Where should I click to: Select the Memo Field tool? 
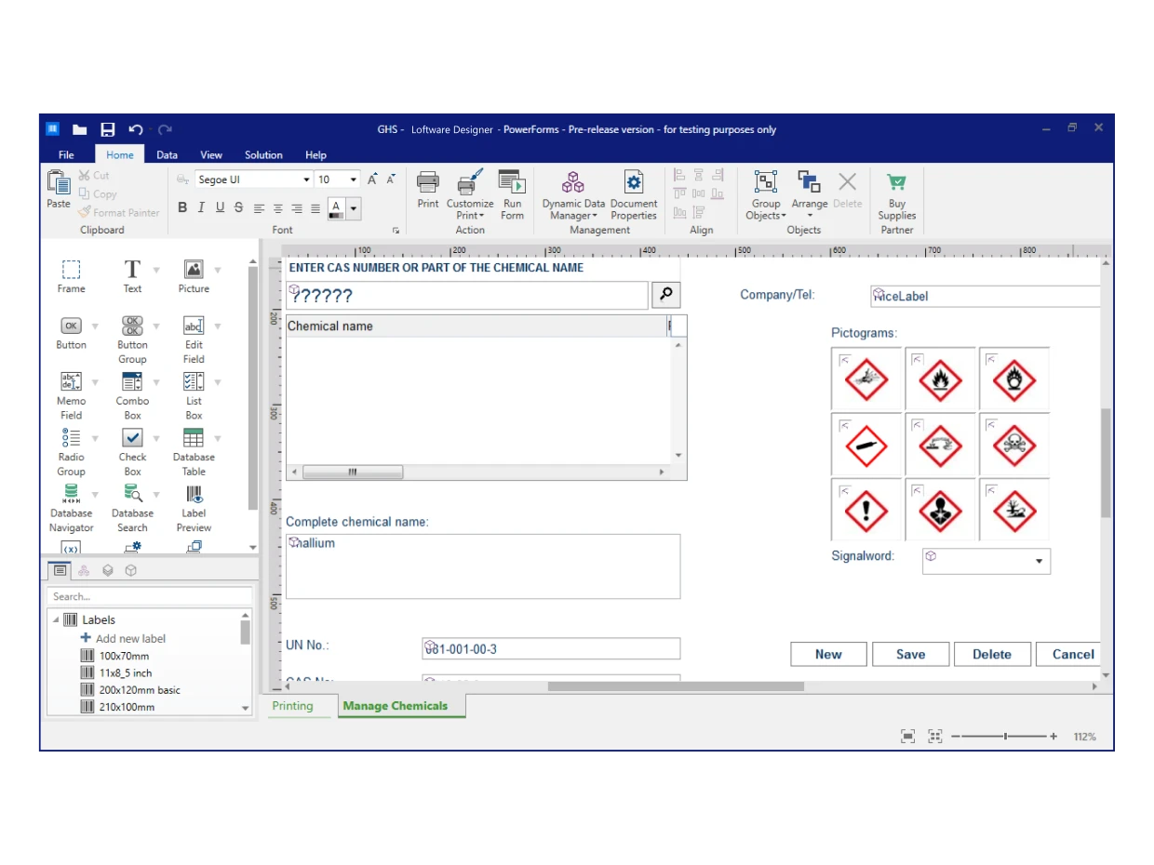(71, 382)
